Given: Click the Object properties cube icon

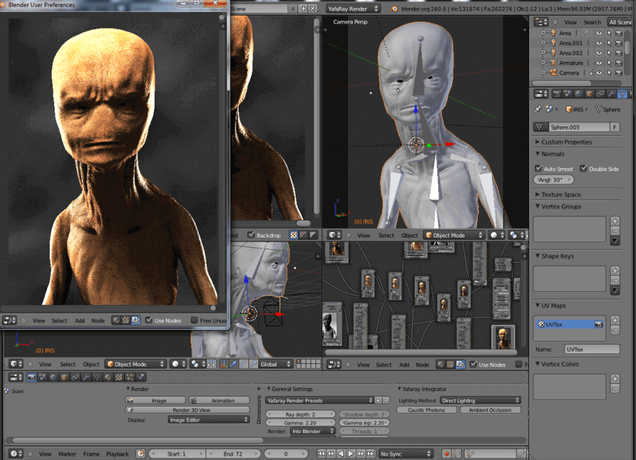Looking at the screenshot, I should (588, 94).
